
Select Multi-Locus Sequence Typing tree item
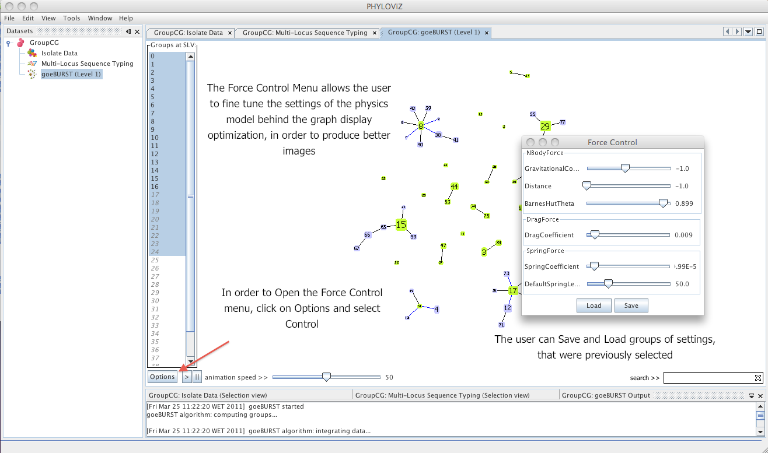87,64
